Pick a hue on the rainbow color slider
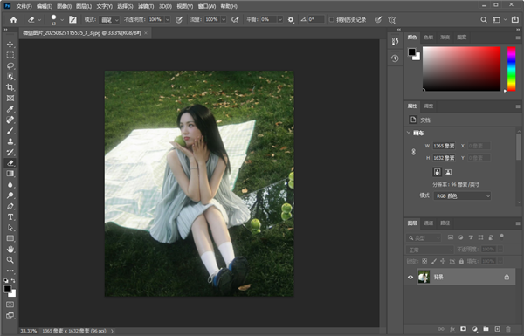524x336 pixels. click(x=511, y=69)
